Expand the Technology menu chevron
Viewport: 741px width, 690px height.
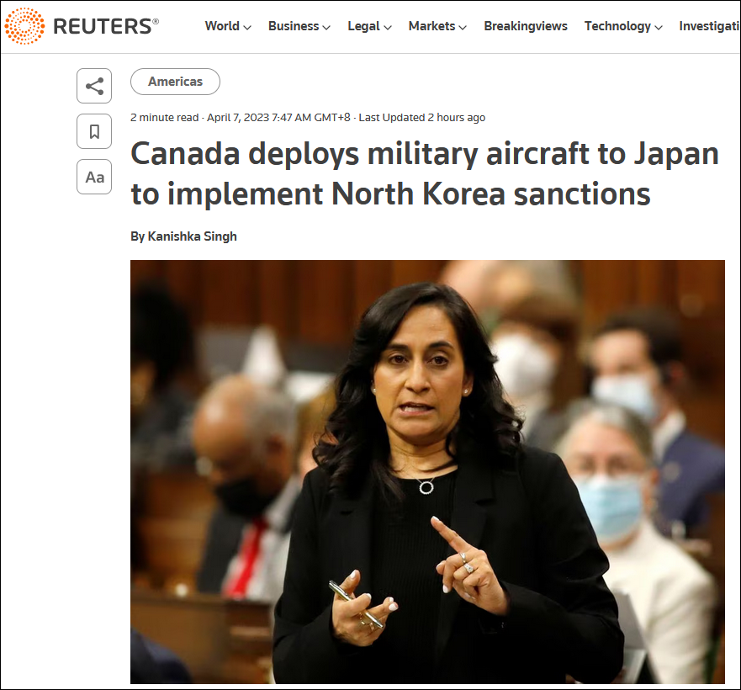tap(659, 28)
